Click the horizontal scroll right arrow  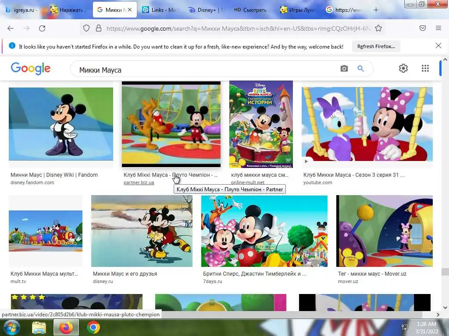point(438,315)
